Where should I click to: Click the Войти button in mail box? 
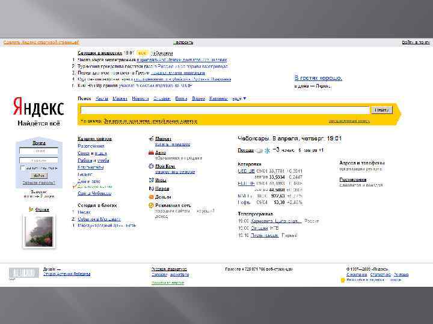38,175
